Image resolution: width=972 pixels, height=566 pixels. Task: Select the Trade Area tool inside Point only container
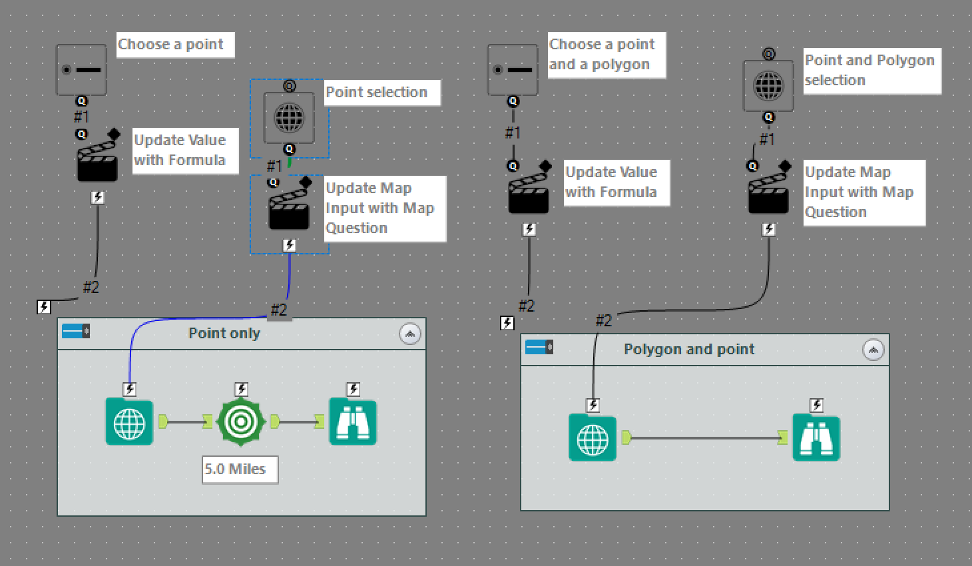240,421
